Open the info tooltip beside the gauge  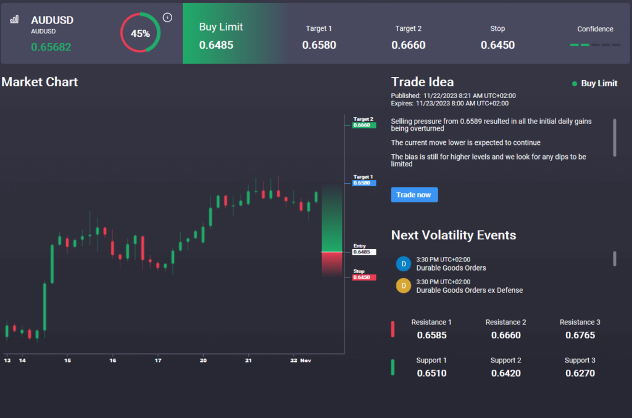pos(167,18)
